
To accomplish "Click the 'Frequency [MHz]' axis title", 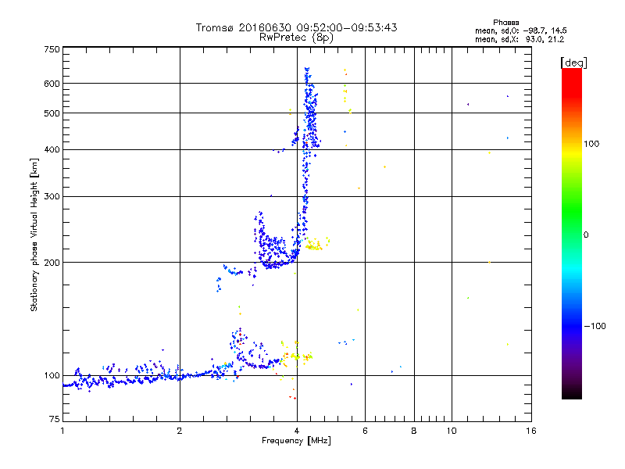I will 296,441.
